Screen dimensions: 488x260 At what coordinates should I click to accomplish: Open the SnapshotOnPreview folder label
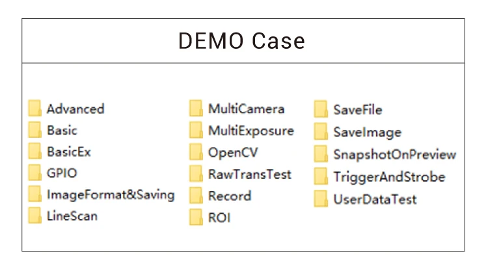point(394,155)
